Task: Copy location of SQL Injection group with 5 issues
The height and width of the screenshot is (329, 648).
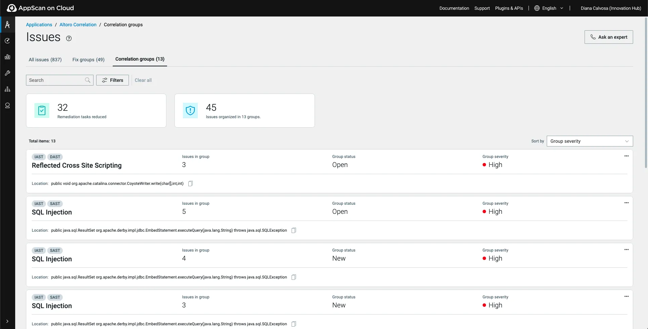Action: coord(294,230)
